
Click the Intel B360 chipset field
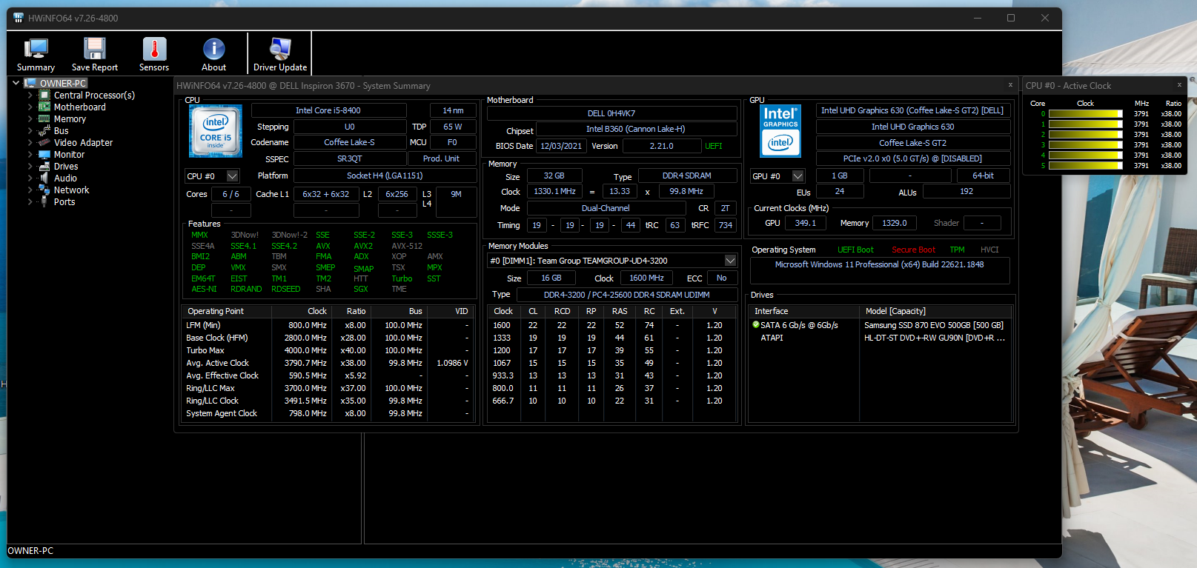click(636, 129)
